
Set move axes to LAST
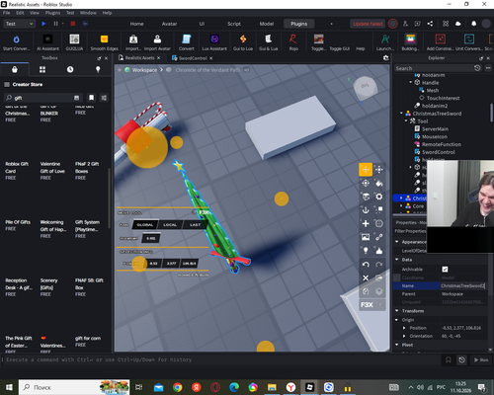195,225
